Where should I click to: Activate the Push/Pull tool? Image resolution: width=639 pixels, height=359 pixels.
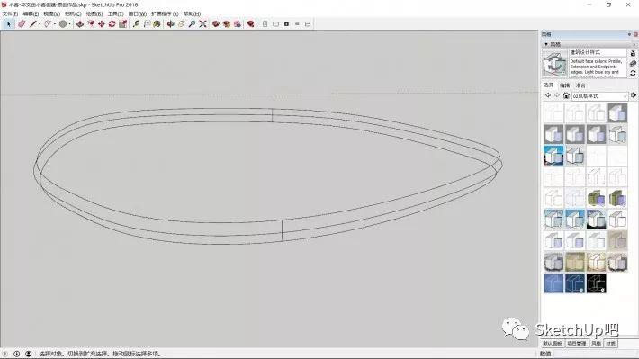click(80, 24)
